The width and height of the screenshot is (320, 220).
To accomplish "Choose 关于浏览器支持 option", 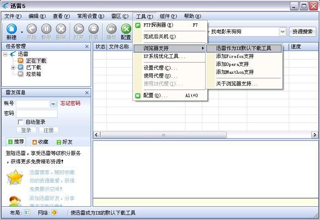I will 244,84.
